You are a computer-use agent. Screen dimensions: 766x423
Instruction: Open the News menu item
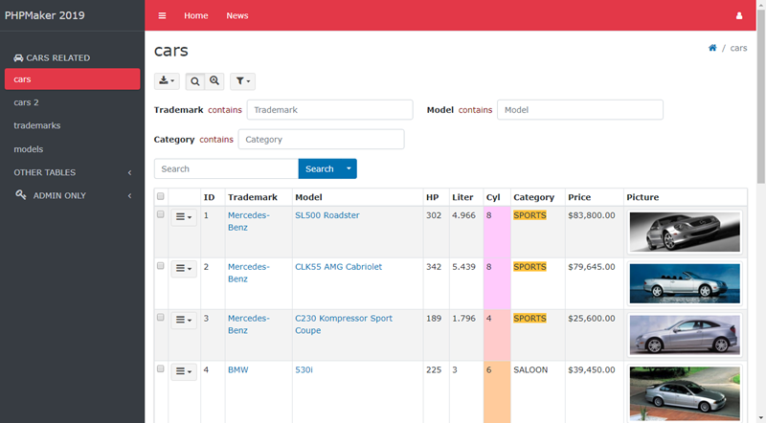[x=237, y=15]
